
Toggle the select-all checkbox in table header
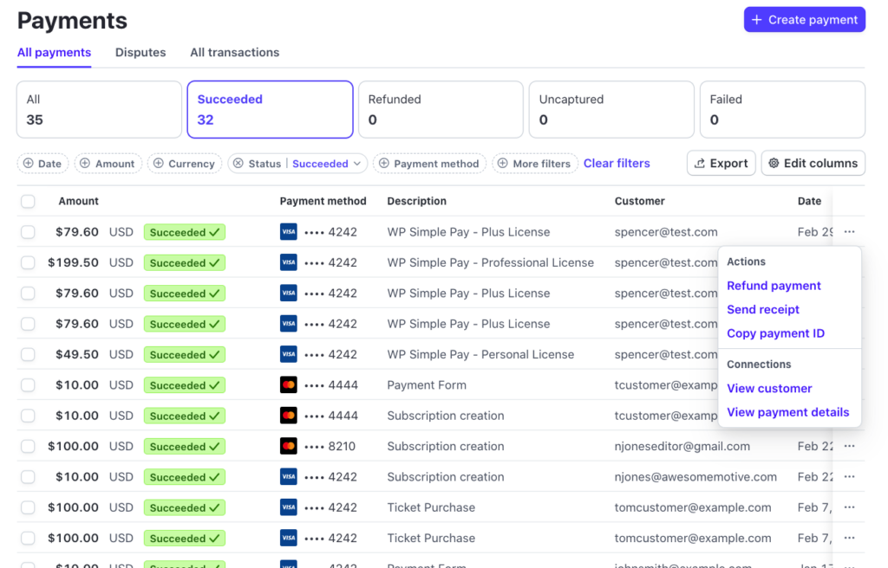click(28, 201)
